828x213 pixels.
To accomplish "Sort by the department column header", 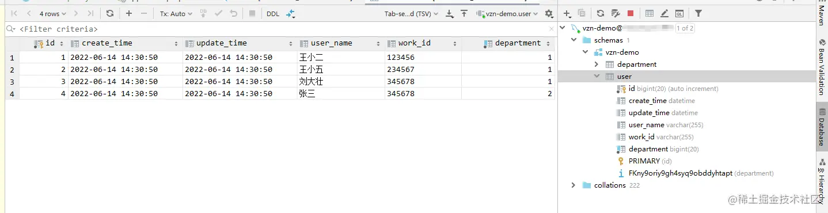I will [508, 43].
